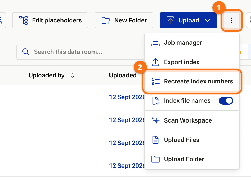The width and height of the screenshot is (251, 181).
Task: Click the third row's 12 Sept 2026 date
Action: click(127, 143)
